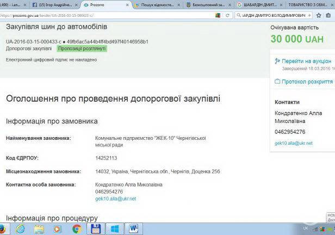Open Internet Explorer from the taskbar

[20, 228]
